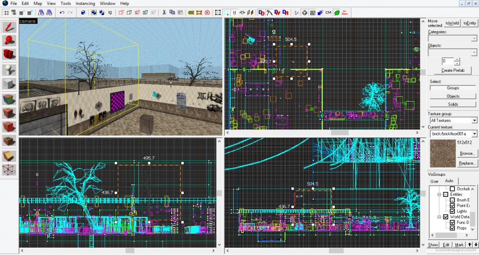This screenshot has width=479, height=255.
Task: Click the Carve icon
Action: 83,13
